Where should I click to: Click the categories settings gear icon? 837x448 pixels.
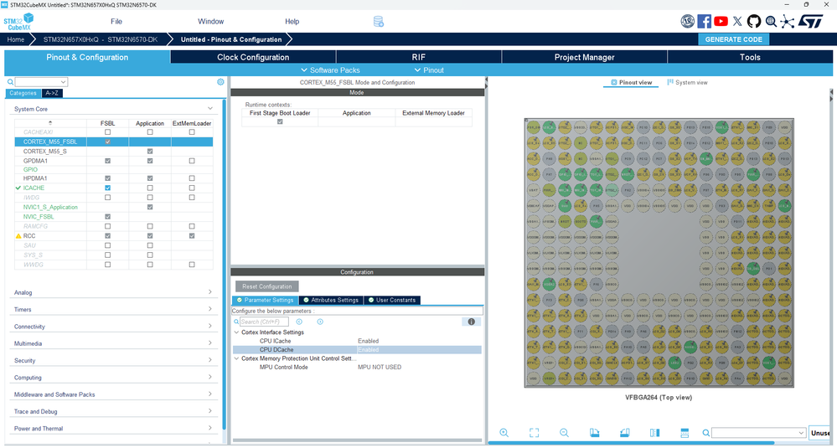[220, 82]
